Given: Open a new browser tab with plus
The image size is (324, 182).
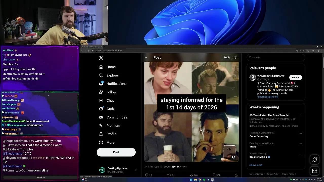Looking at the screenshot, I should click(x=105, y=47).
